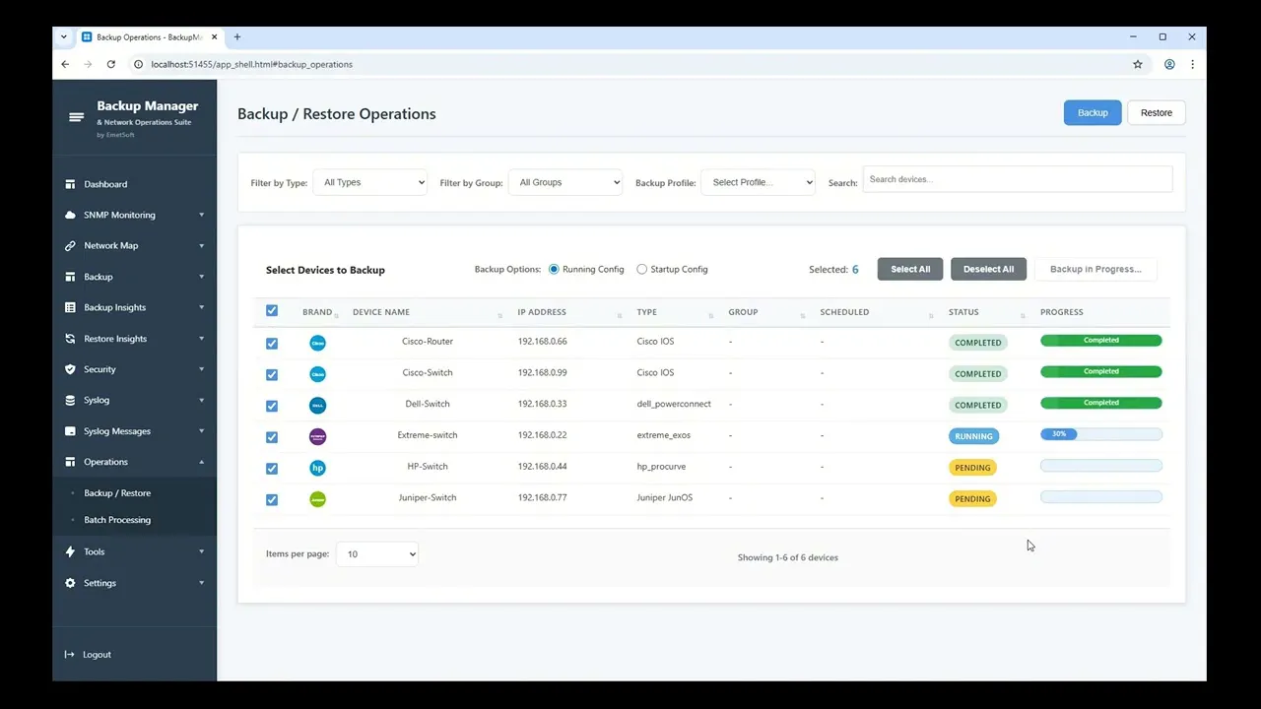Screen dimensions: 1261x709
Task: Open the browser profile avatar icon
Action: pyautogui.click(x=1169, y=64)
